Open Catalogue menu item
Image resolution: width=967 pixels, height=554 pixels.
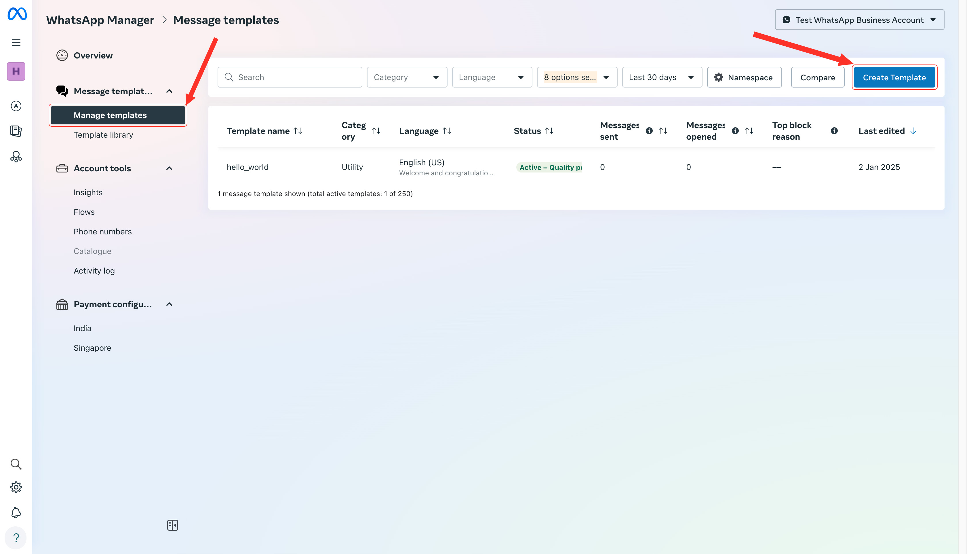click(x=92, y=251)
